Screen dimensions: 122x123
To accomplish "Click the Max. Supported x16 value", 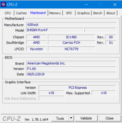I will [104, 93].
